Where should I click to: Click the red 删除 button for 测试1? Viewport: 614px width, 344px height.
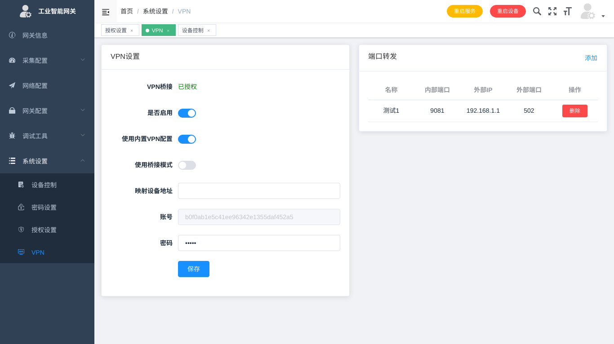pos(574,111)
